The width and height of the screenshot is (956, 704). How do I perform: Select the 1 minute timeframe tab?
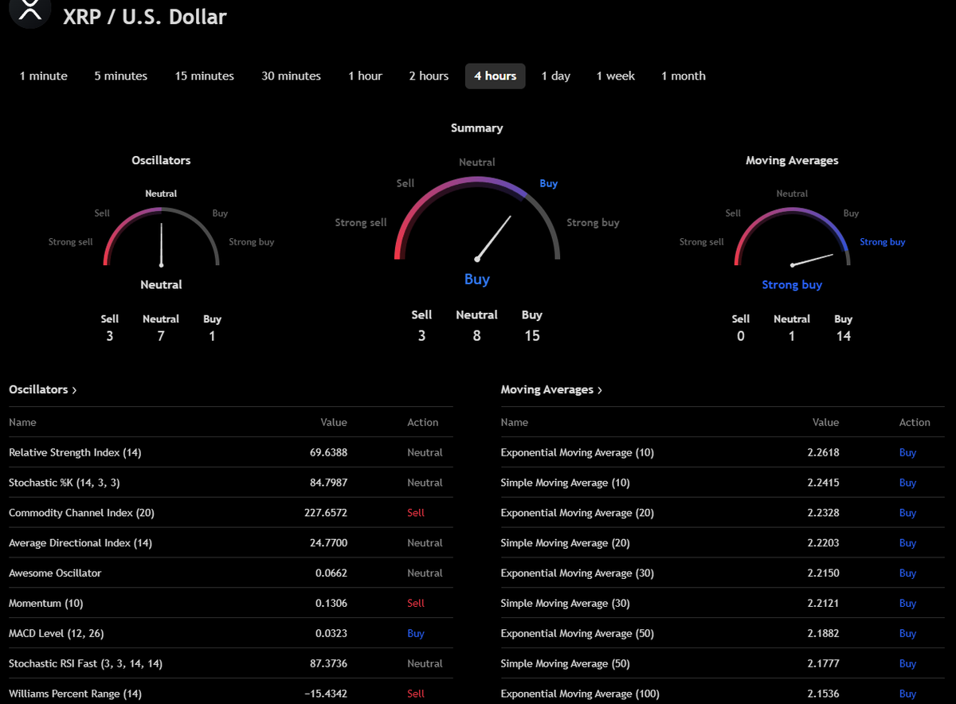(x=44, y=76)
